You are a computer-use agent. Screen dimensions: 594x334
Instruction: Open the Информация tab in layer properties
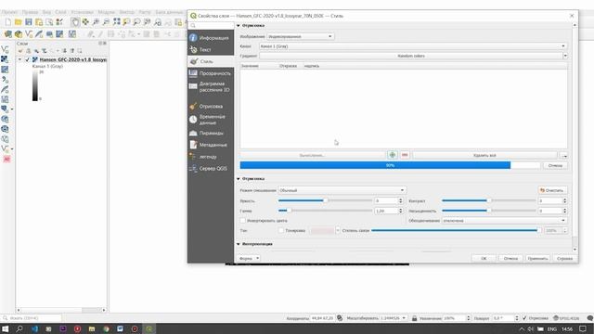click(211, 38)
